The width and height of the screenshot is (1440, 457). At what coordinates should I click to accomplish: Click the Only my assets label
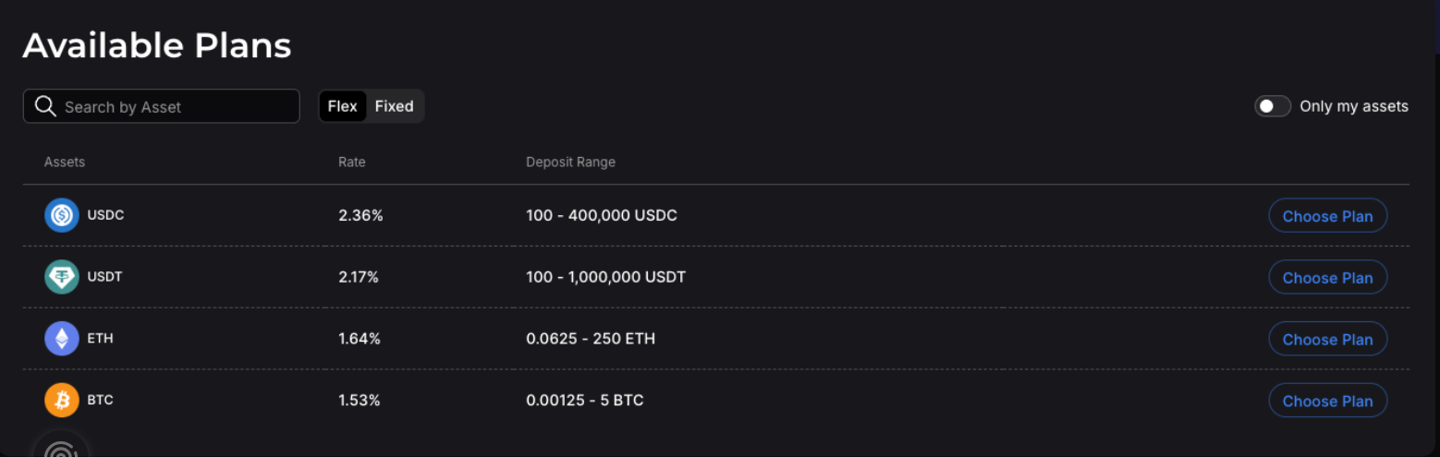[1353, 106]
